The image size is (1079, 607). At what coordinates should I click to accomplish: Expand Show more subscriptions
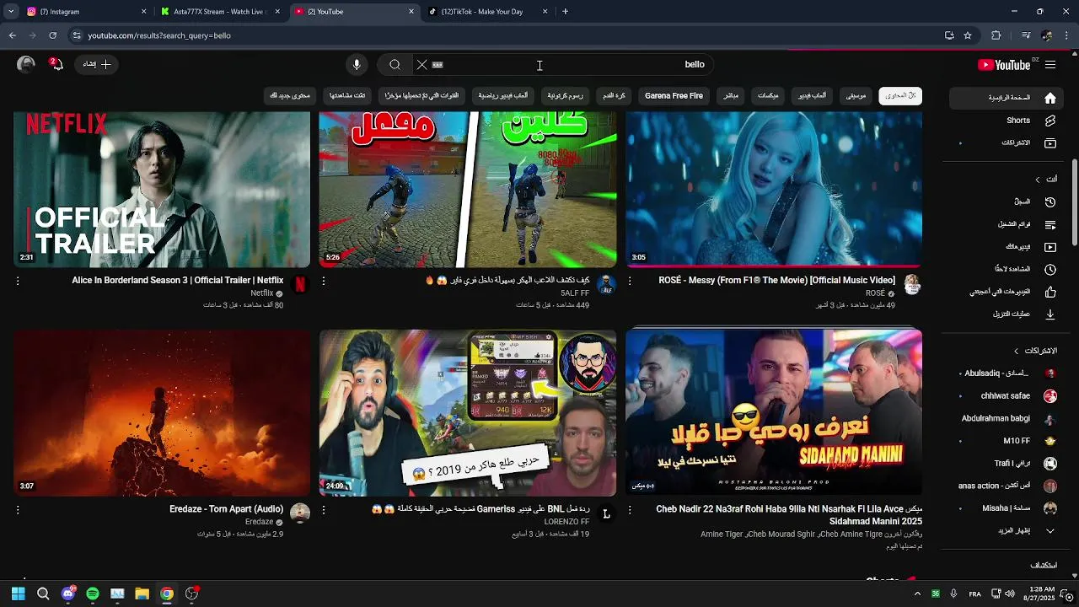pyautogui.click(x=1007, y=531)
